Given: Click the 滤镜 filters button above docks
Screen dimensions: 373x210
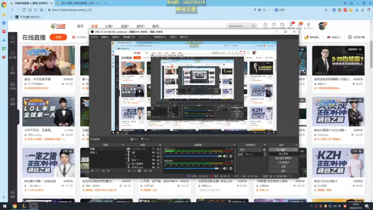Looking at the screenshot, I should (x=145, y=139).
